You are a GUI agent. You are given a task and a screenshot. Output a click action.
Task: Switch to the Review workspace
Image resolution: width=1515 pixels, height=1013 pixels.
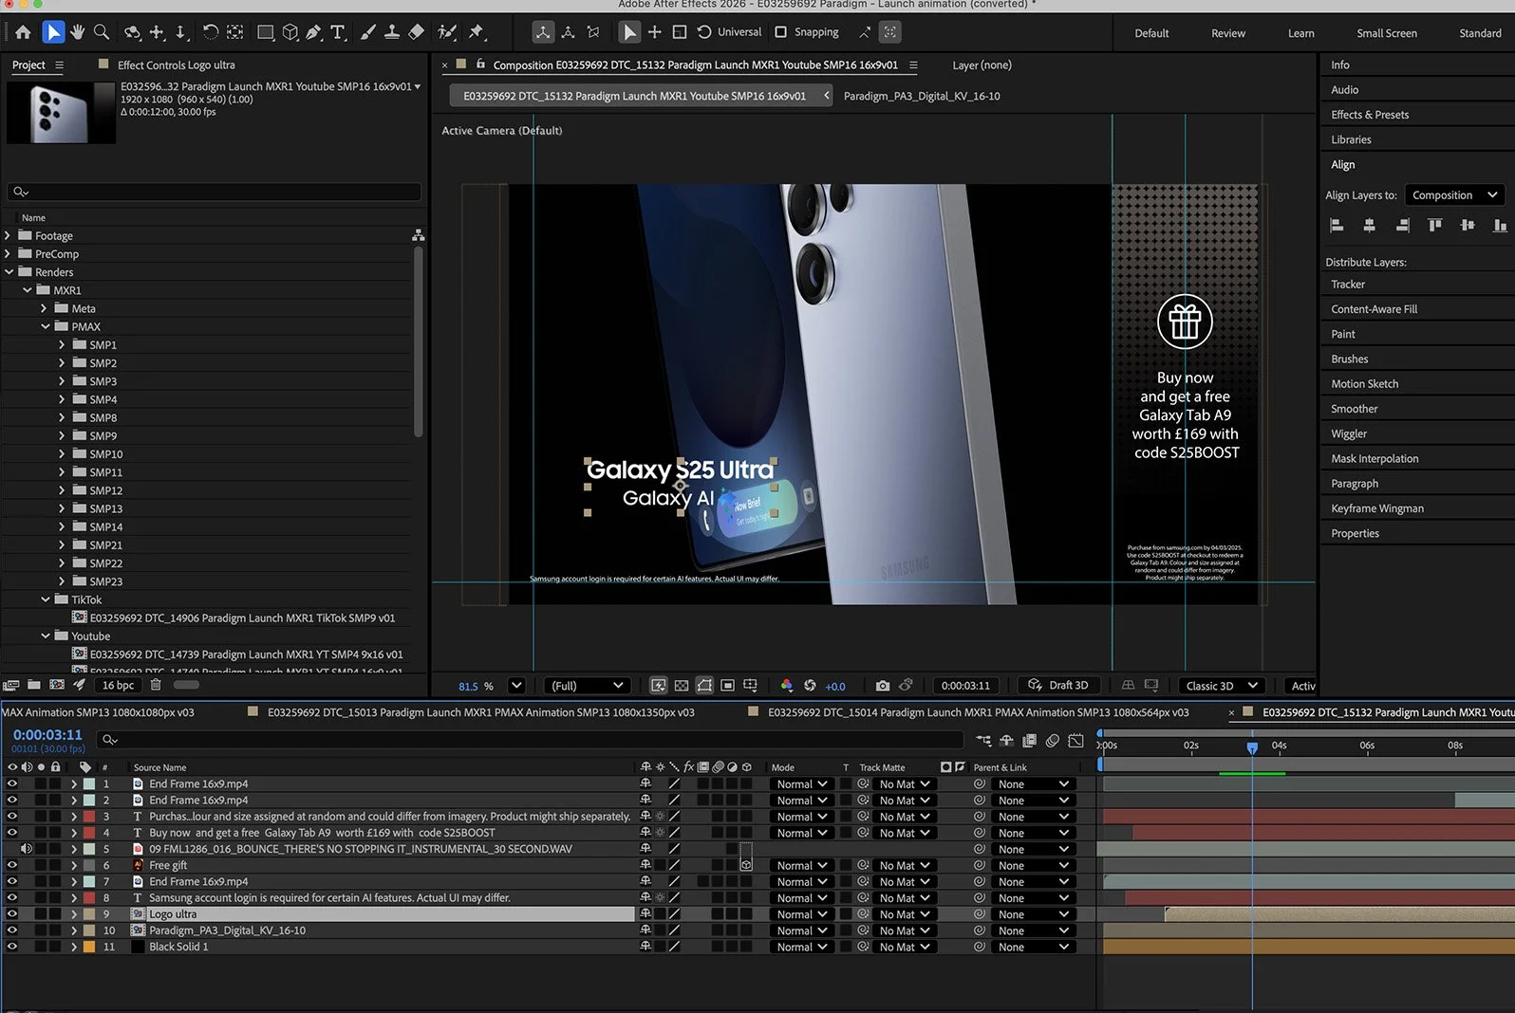coord(1228,33)
